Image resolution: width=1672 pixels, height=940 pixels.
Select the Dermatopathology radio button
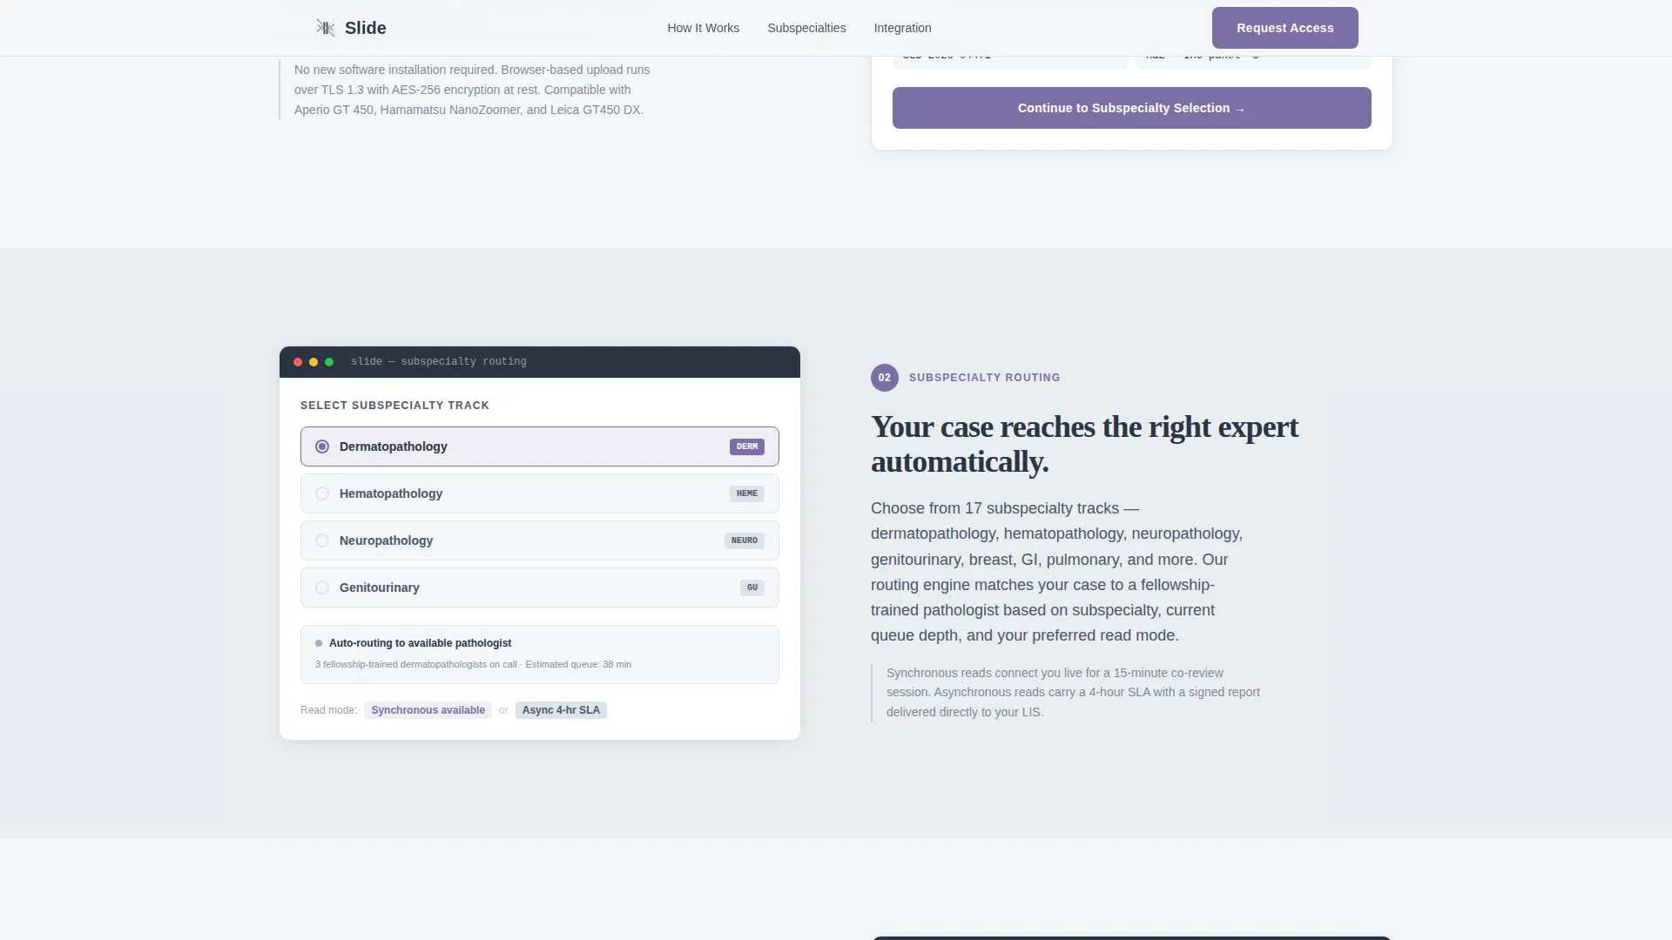point(322,446)
